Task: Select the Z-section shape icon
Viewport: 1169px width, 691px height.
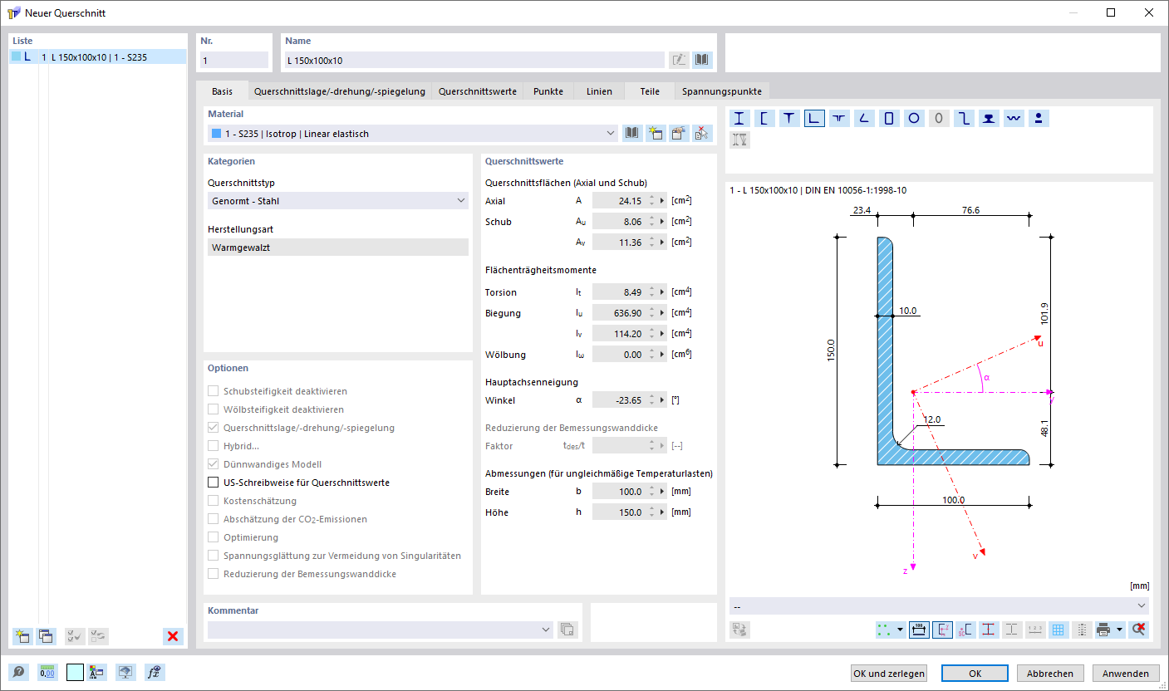Action: point(964,118)
